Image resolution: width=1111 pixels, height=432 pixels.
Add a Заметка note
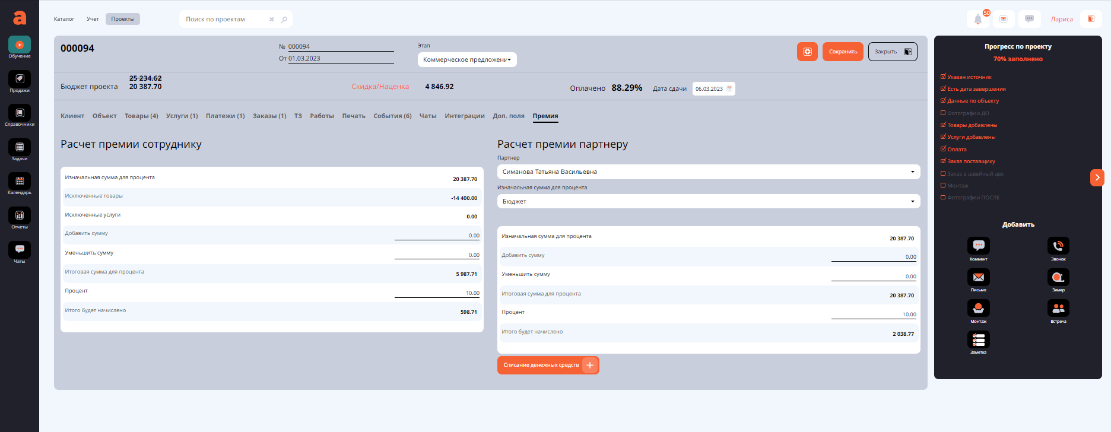(978, 339)
